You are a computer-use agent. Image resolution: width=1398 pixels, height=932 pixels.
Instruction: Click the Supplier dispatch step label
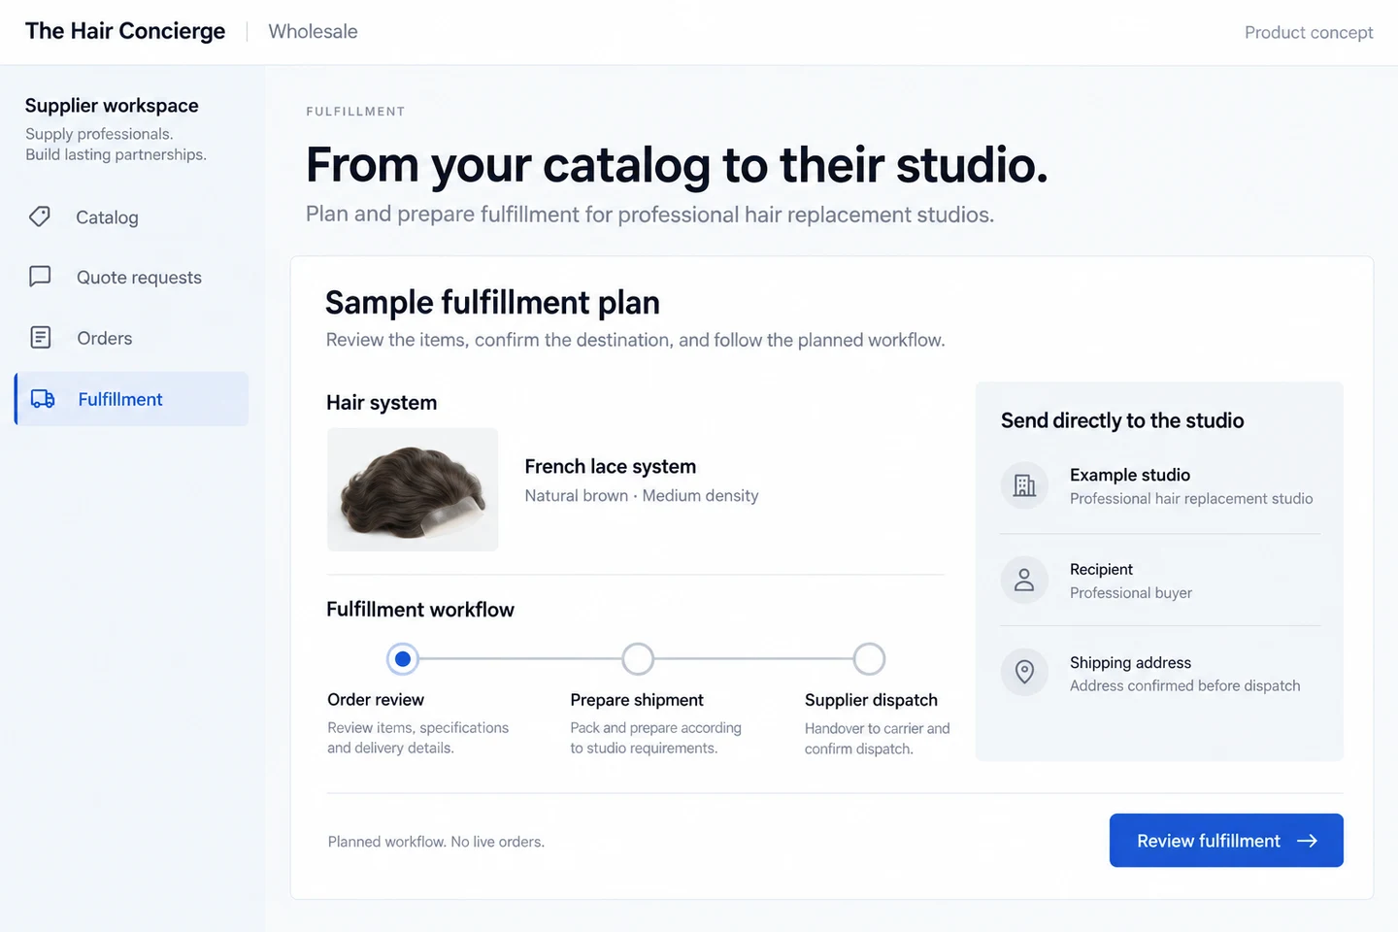point(871,700)
